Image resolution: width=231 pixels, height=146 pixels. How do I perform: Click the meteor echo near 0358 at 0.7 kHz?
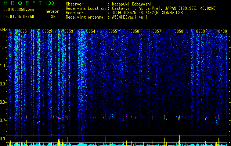[x=179, y=118]
